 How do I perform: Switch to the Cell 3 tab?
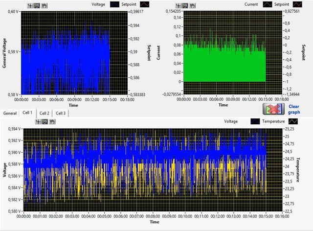coord(61,114)
